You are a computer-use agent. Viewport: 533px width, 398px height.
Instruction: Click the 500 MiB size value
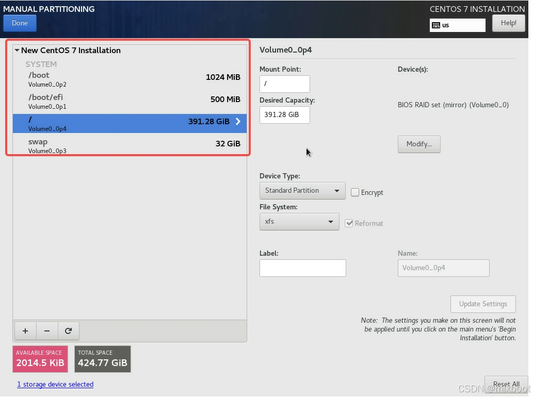(x=225, y=100)
